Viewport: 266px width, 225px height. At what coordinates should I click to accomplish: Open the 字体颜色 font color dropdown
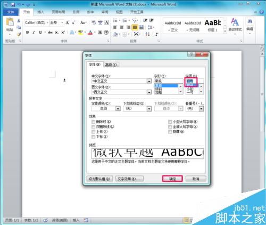118,109
